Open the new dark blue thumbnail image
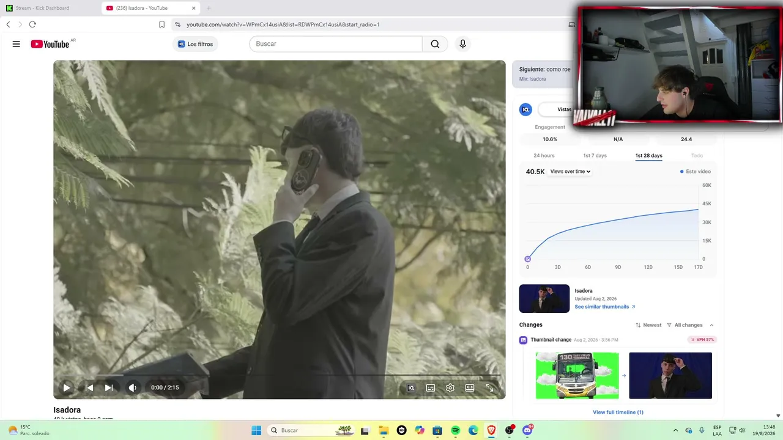The width and height of the screenshot is (783, 440). click(x=670, y=376)
